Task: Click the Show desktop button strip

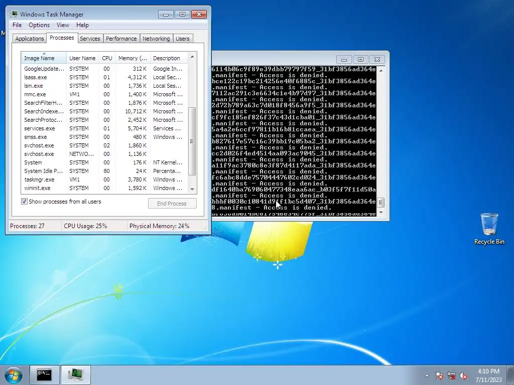Action: coord(511,375)
